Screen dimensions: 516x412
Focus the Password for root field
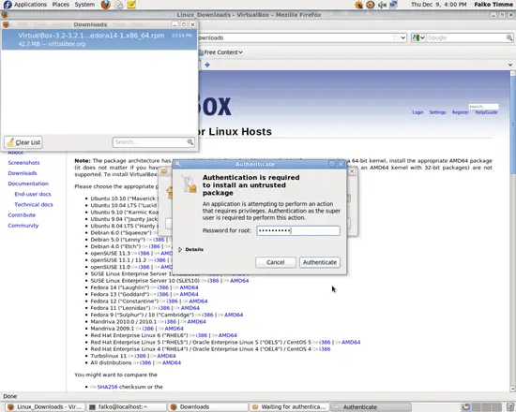click(298, 230)
